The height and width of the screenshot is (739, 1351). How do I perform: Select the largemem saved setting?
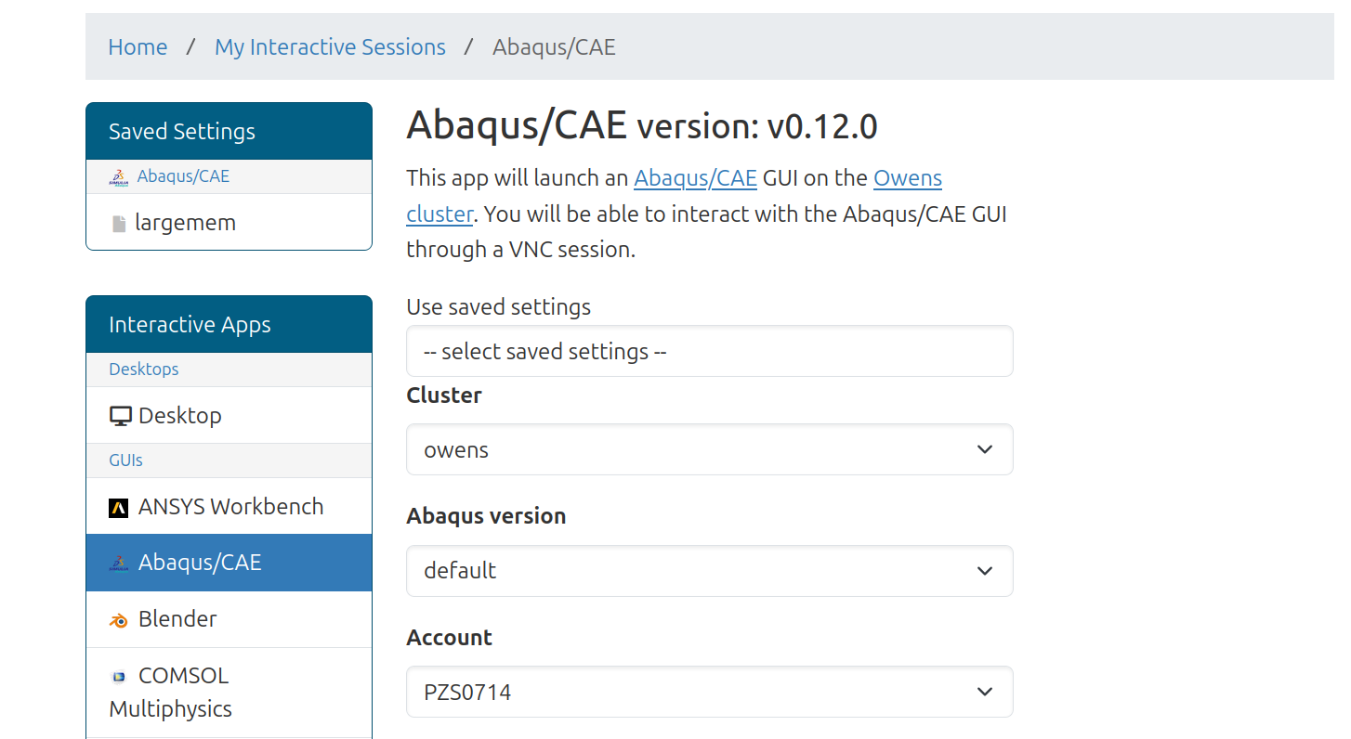[x=185, y=223]
